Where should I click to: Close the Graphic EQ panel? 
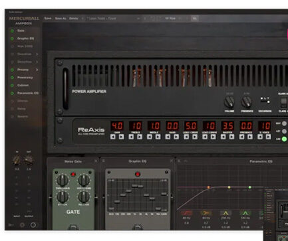tap(172, 161)
